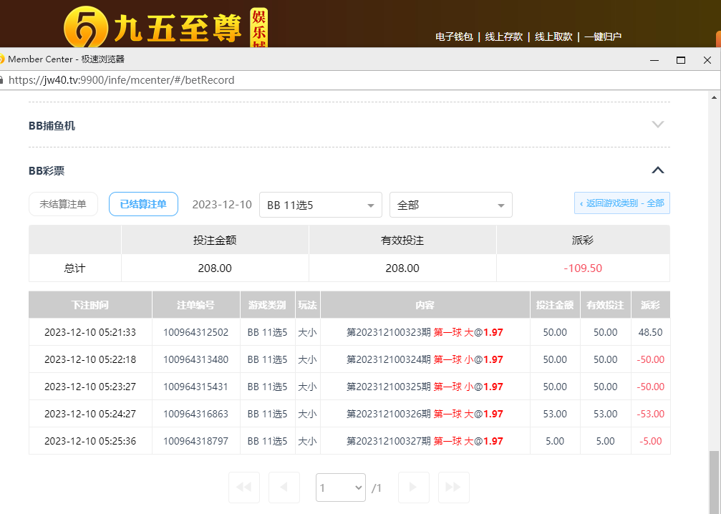The image size is (721, 514).
Task: Click content for period 202312100323
Action: pyautogui.click(x=425, y=332)
